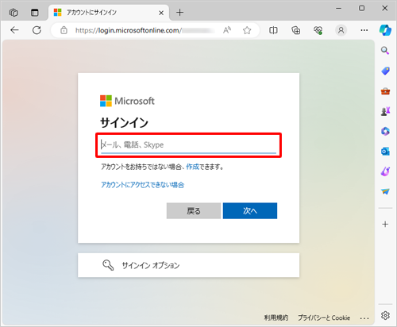The height and width of the screenshot is (327, 397).
Task: Open プライバシーと Cookie link
Action: coord(324,317)
